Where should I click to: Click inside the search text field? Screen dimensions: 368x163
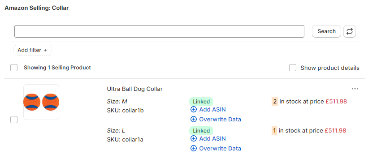(x=160, y=31)
